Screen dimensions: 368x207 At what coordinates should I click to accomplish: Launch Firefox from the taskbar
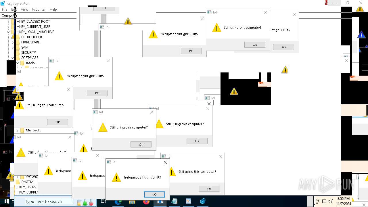pyautogui.click(x=146, y=202)
